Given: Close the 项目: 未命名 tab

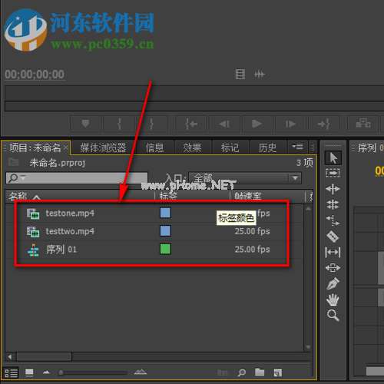Looking at the screenshot, I should point(66,147).
